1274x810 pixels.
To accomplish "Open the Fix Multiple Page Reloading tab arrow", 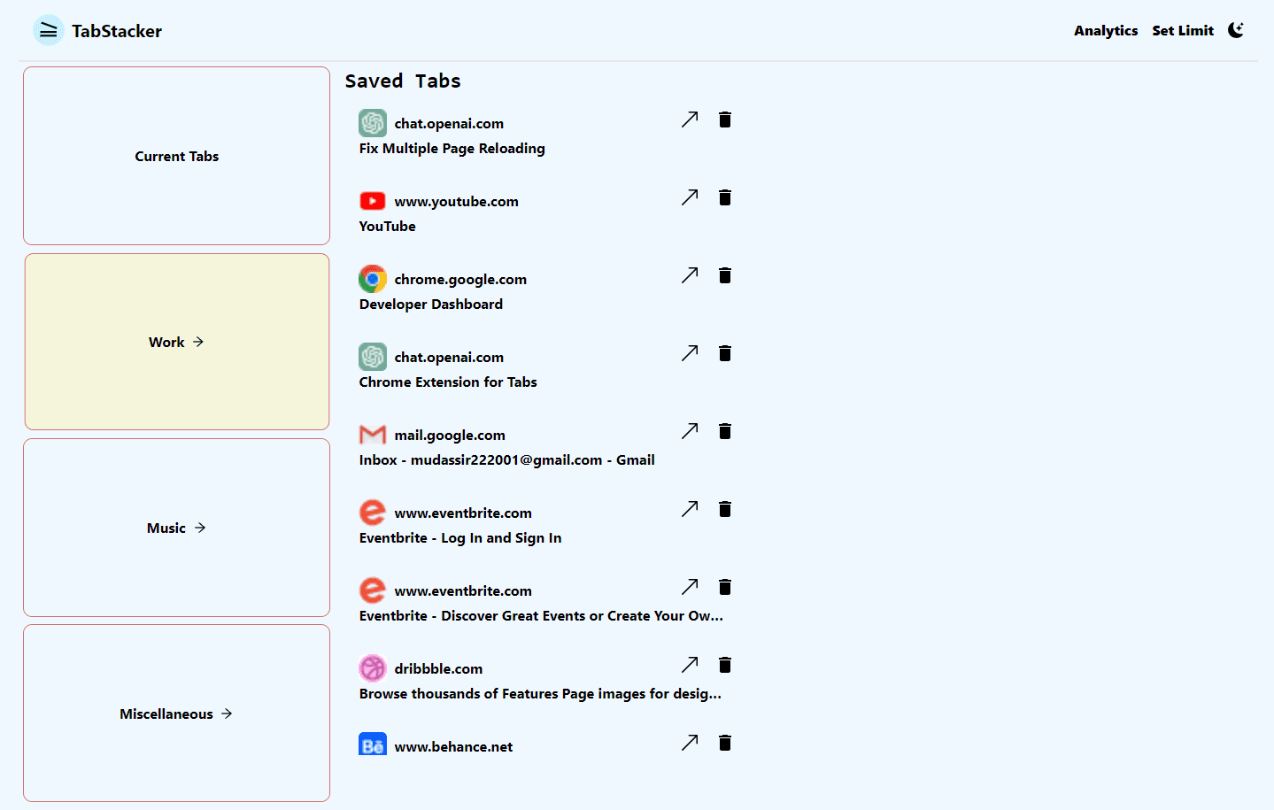I will point(690,120).
